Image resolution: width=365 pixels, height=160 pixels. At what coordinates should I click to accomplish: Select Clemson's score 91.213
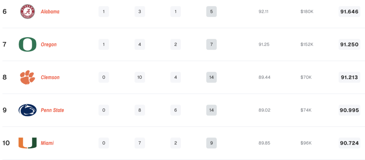point(349,77)
